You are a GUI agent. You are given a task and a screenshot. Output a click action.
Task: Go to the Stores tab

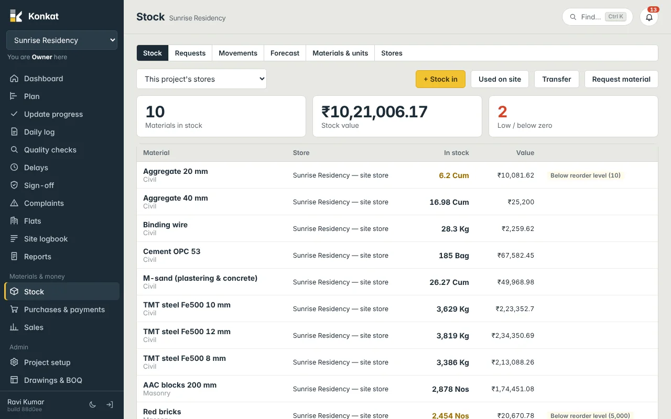[x=392, y=53]
